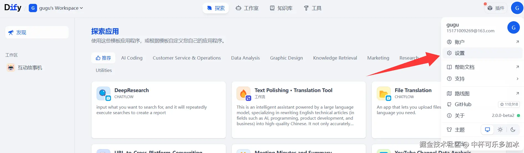524x153 pixels.
Task: Click the GitHub icon in menu
Action: [449, 104]
